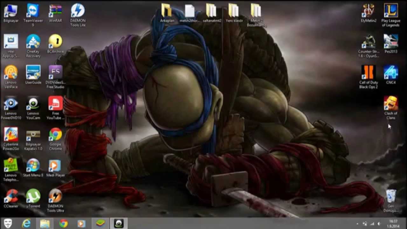
Task: Open the CNC4 game shortcut
Action: pyautogui.click(x=391, y=75)
